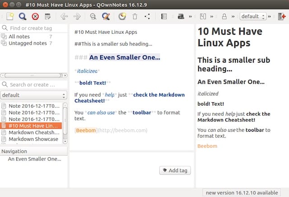
Task: Click the Find or create tag field
Action: tap(34, 28)
